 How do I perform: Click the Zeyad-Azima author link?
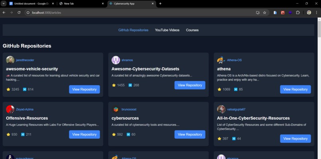25,109
